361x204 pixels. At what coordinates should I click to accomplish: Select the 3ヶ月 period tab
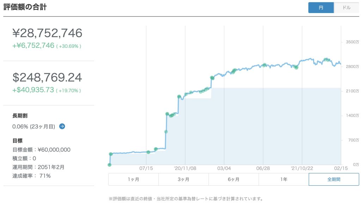point(183,179)
